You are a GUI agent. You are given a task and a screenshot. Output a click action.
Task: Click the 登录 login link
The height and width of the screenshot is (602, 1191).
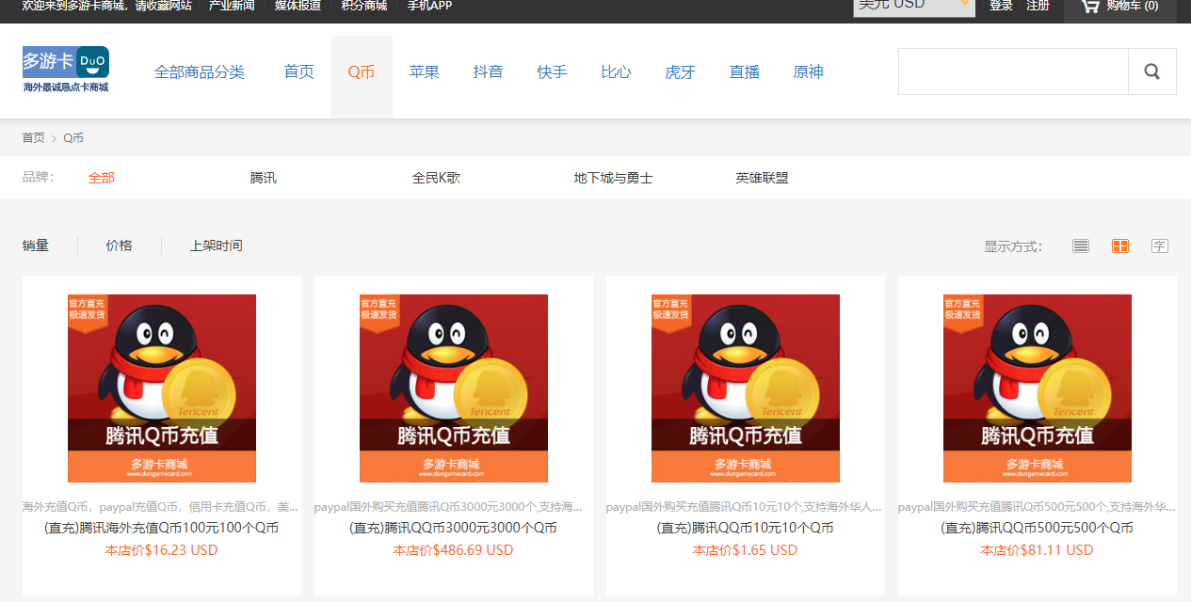(x=1001, y=6)
